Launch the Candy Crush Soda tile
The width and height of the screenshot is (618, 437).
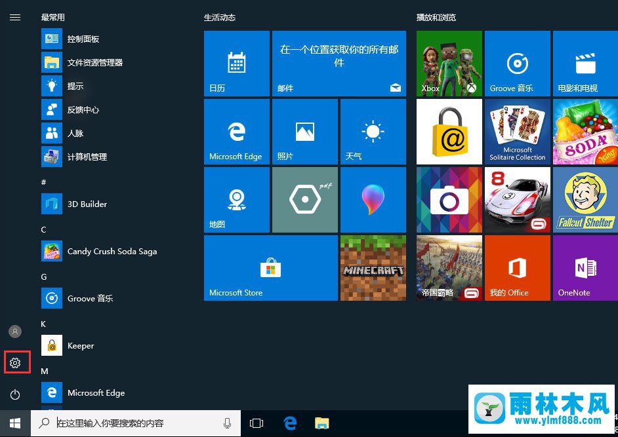pyautogui.click(x=585, y=132)
